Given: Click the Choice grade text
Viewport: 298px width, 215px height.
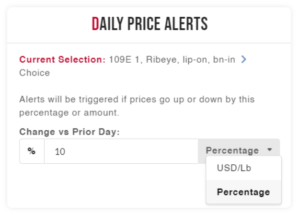Looking at the screenshot, I should (34, 73).
